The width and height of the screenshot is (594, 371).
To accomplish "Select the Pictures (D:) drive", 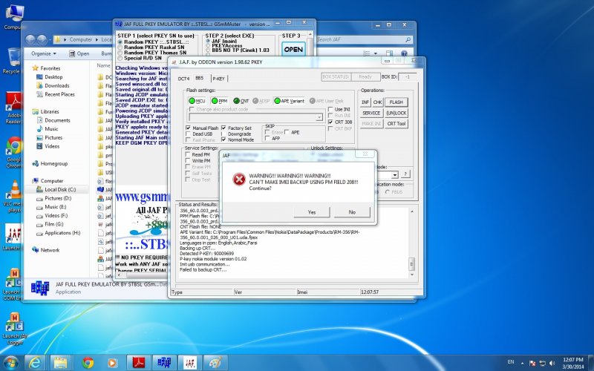I will (58, 198).
